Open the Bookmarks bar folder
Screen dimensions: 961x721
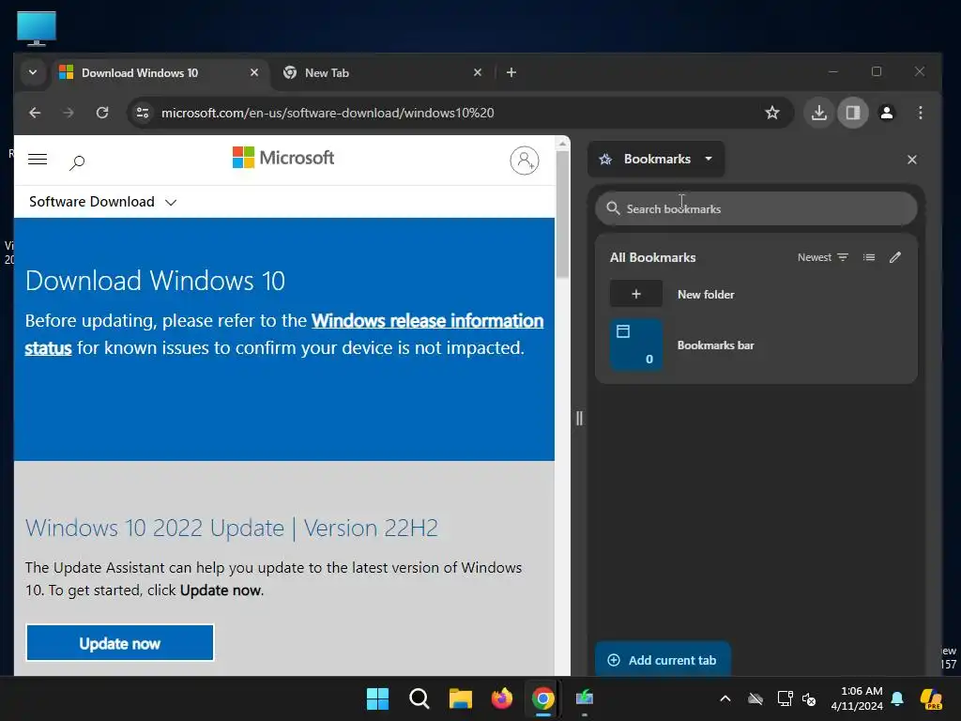coord(756,345)
